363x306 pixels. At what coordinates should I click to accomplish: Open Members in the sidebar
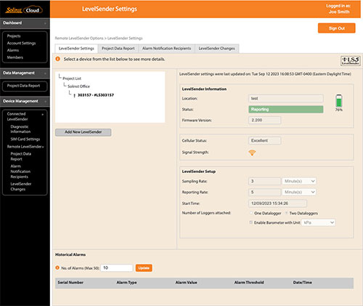pos(15,57)
